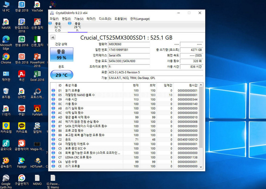Launch 한글 2018 from the desktop
This screenshot has height=189, width=266.
(x=22, y=7)
